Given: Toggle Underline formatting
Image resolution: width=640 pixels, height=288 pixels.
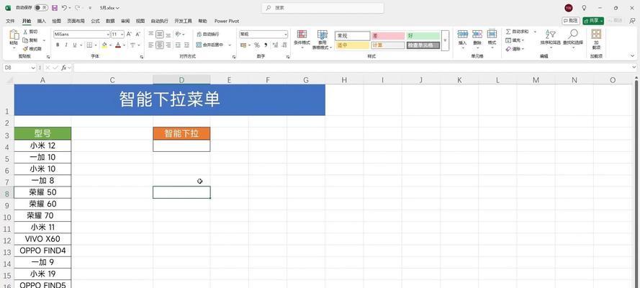Looking at the screenshot, I should [75, 45].
